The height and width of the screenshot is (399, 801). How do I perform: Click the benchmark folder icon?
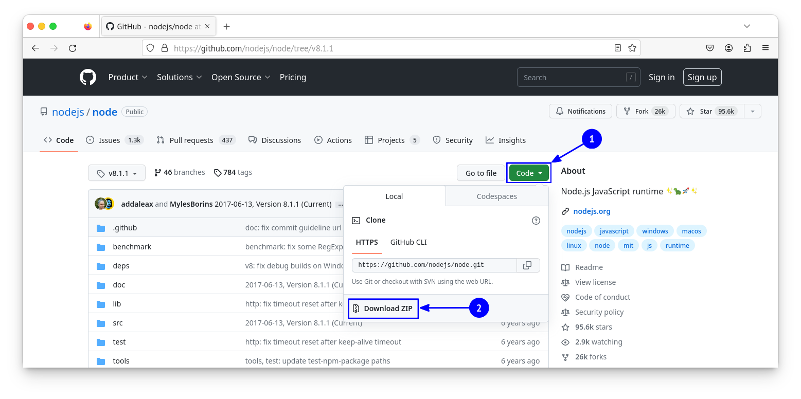coord(101,247)
